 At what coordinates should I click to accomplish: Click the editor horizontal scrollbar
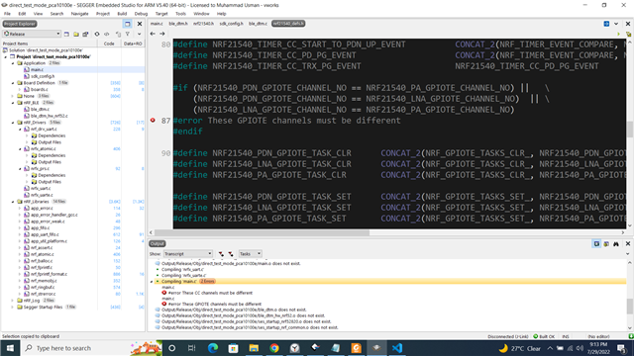pos(262,232)
